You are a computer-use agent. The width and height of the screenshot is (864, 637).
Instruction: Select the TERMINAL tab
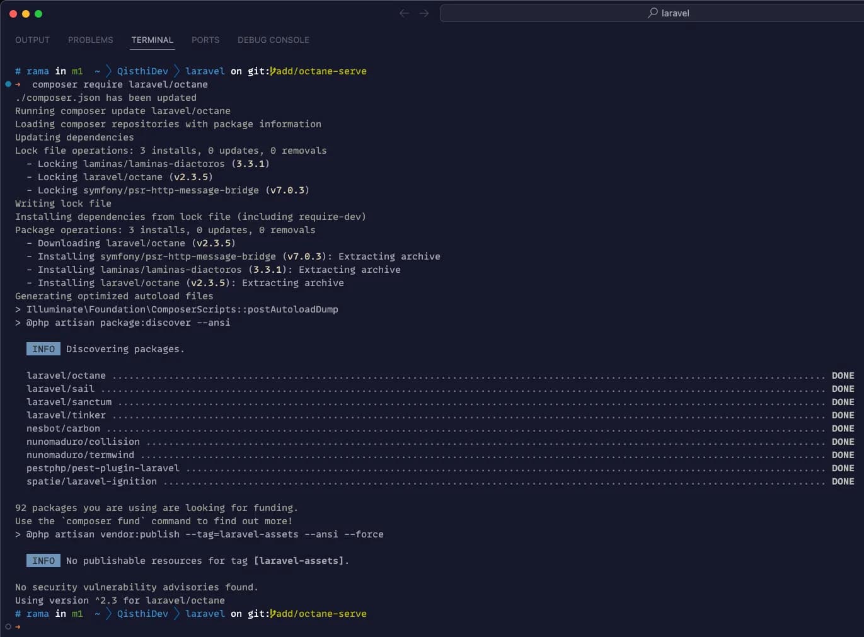pos(152,40)
